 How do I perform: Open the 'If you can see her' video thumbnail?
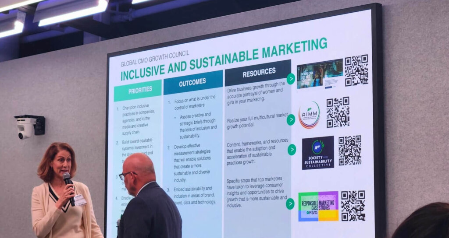[320, 74]
